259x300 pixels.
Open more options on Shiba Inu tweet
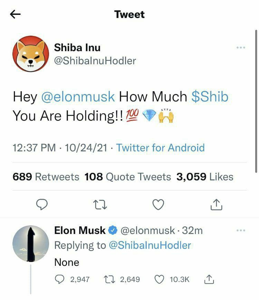point(240,48)
